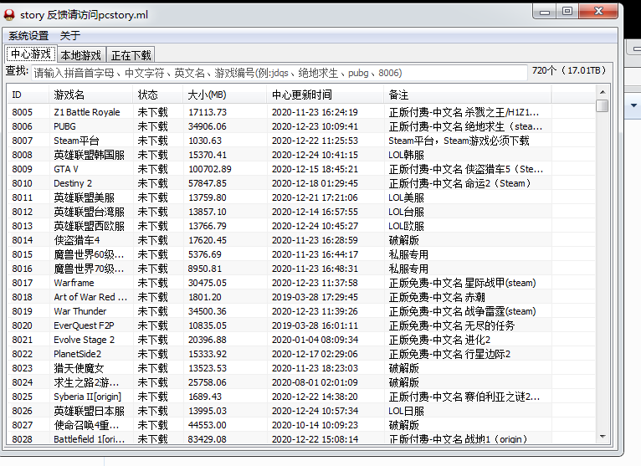The image size is (641, 466).
Task: Click the scrollbar up arrow
Action: [603, 91]
